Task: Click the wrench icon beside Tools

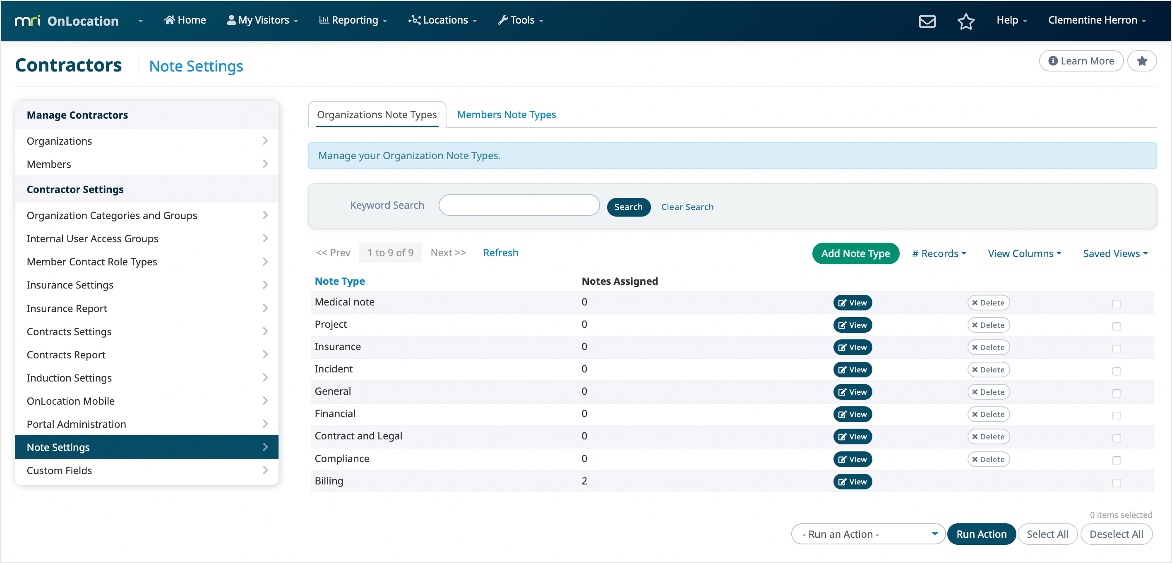Action: (503, 19)
